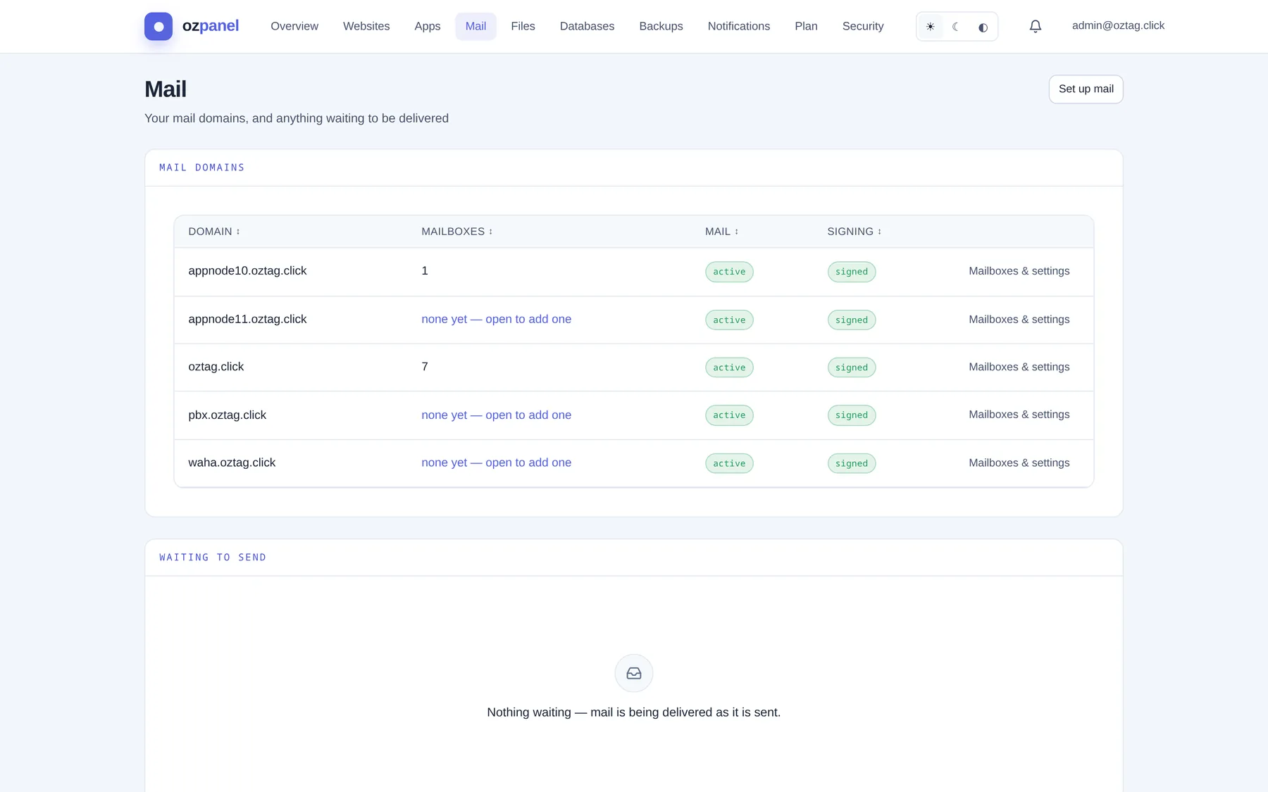Click signed badge in pbx.oztag.click row
The image size is (1268, 792).
click(852, 415)
